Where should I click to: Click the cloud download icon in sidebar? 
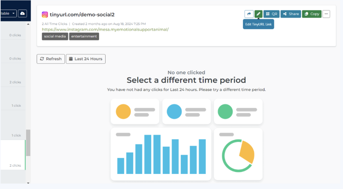point(22,13)
